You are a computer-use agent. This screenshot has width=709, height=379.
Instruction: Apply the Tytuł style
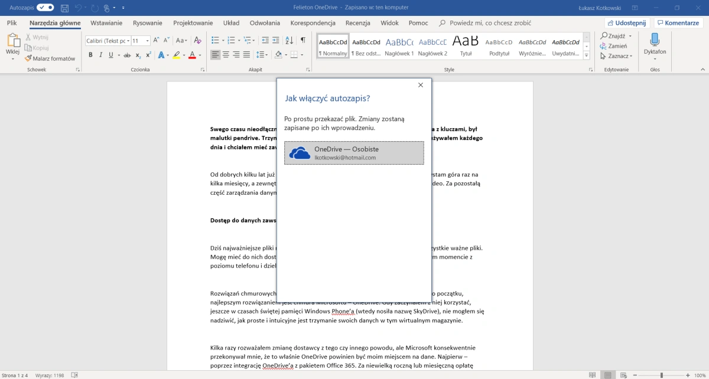[x=466, y=45]
